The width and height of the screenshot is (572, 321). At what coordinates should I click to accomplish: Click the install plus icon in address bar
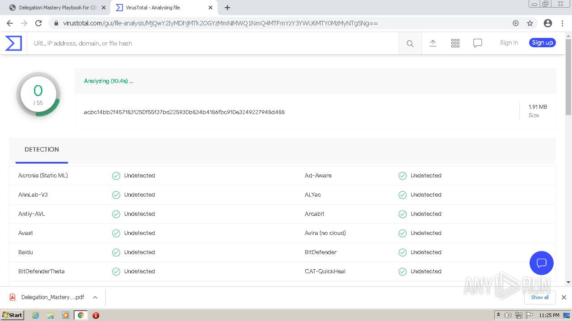coord(516,23)
